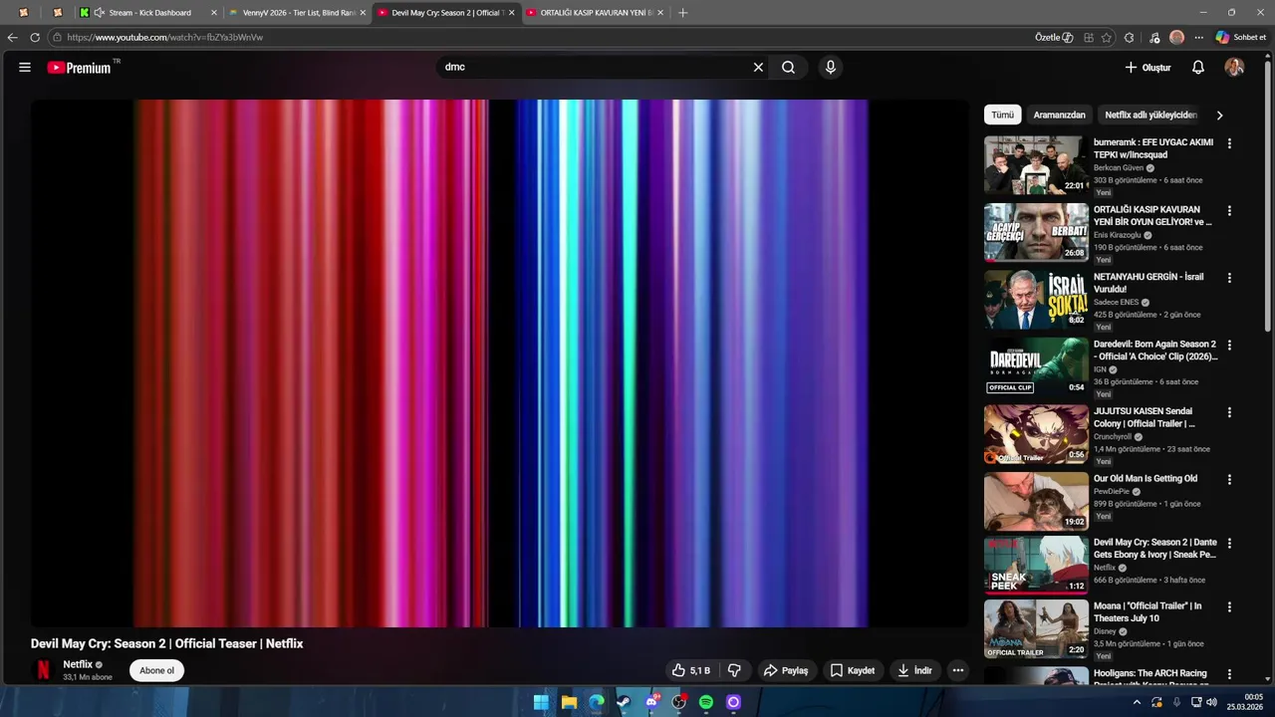Open Daredevil Born Again clip thumbnail
This screenshot has height=717, width=1275.
point(1036,366)
